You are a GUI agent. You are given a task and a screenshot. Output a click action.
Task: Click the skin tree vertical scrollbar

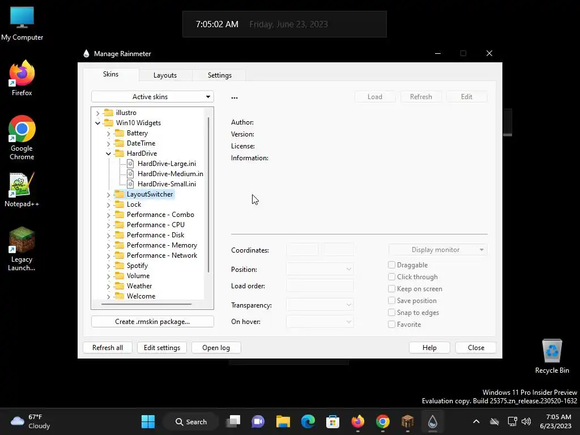tap(208, 195)
